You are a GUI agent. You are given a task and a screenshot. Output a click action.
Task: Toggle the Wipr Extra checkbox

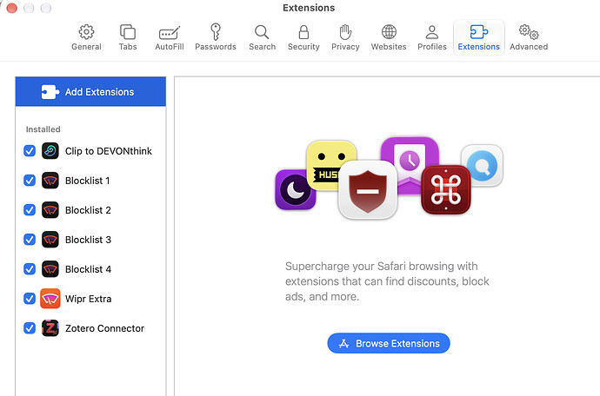point(30,298)
